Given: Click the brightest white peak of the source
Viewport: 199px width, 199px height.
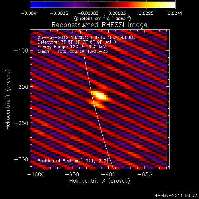Looking at the screenshot, I should click(x=100, y=96).
